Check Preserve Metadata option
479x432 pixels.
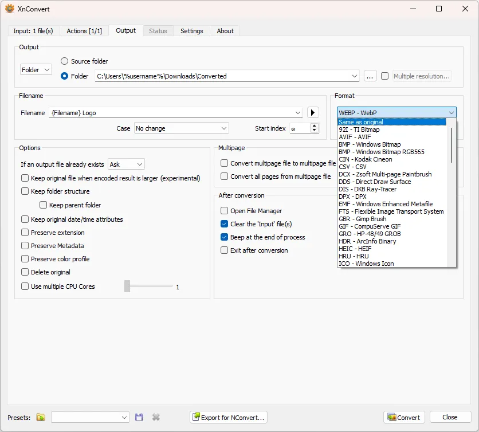coord(25,246)
